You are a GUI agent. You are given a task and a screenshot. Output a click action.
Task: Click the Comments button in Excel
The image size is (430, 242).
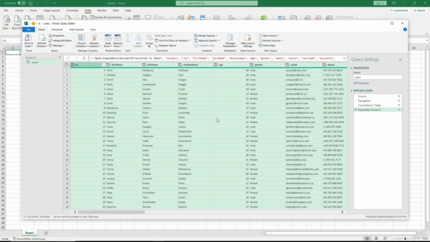click(x=399, y=11)
